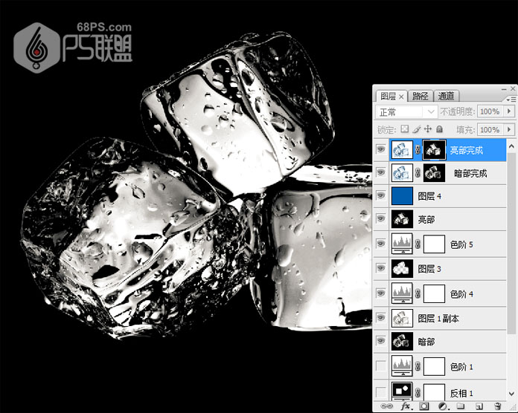Screen dimensions: 518x413
Task: Hide the 色阶 5 adjustment layer
Action: [x=381, y=244]
